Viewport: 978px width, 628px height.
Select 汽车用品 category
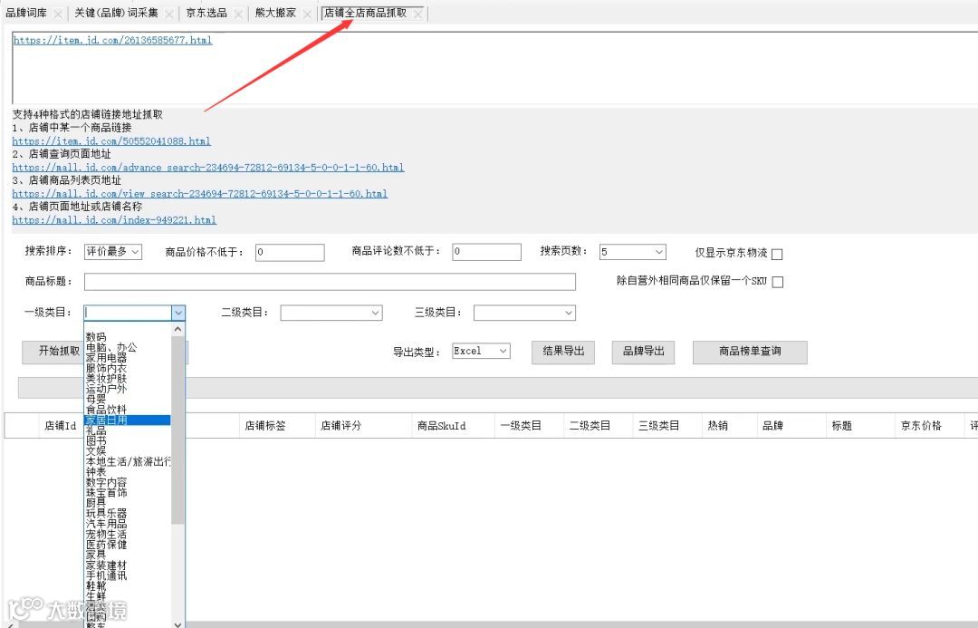pyautogui.click(x=106, y=524)
